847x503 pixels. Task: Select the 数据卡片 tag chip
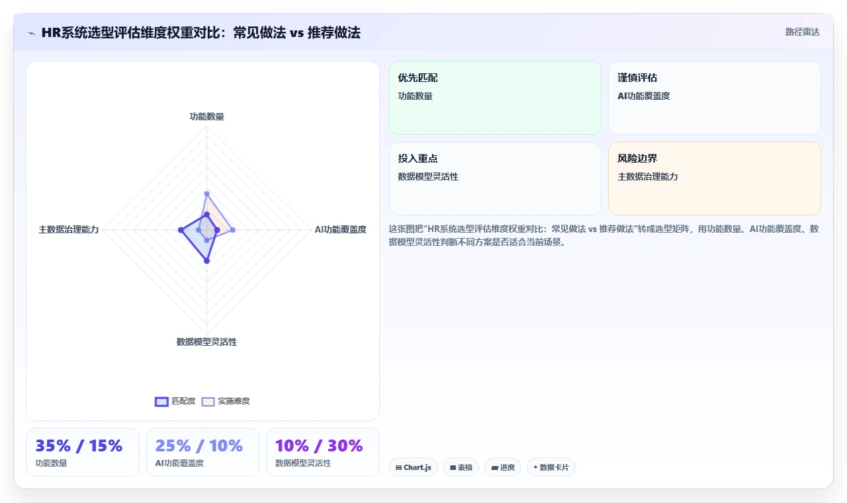(x=551, y=467)
